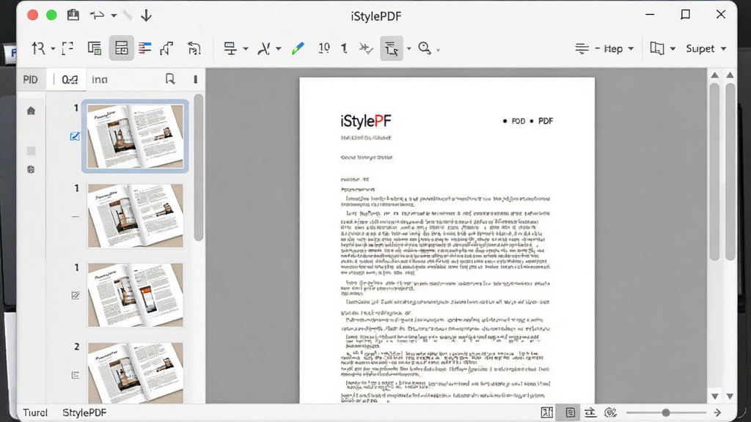Open the small zoom options arrow

438,50
